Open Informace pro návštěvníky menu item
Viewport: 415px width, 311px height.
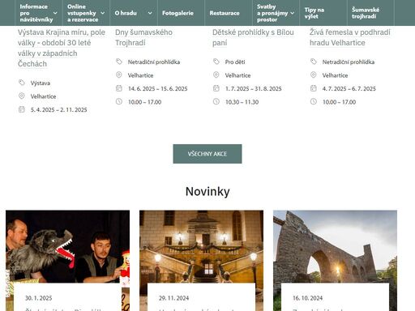coord(36,13)
